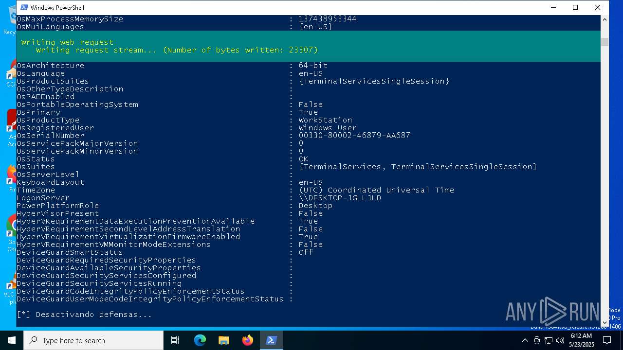Click the PowerShell scrollbar down arrow
This screenshot has height=350, width=623.
[x=605, y=322]
